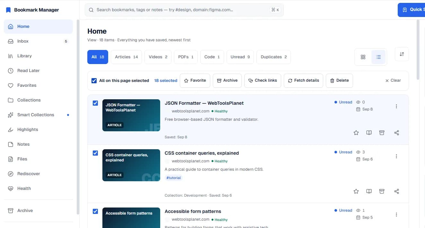Delete the selected bookmarks

click(339, 81)
